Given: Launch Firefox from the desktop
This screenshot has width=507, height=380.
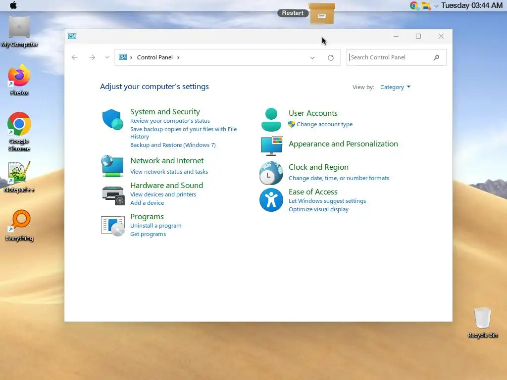Looking at the screenshot, I should click(19, 80).
